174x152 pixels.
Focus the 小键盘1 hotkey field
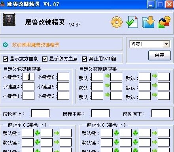[x=28, y=96]
